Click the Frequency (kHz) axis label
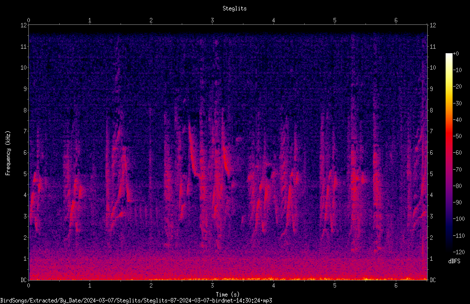This screenshot has width=470, height=304. [x=8, y=153]
